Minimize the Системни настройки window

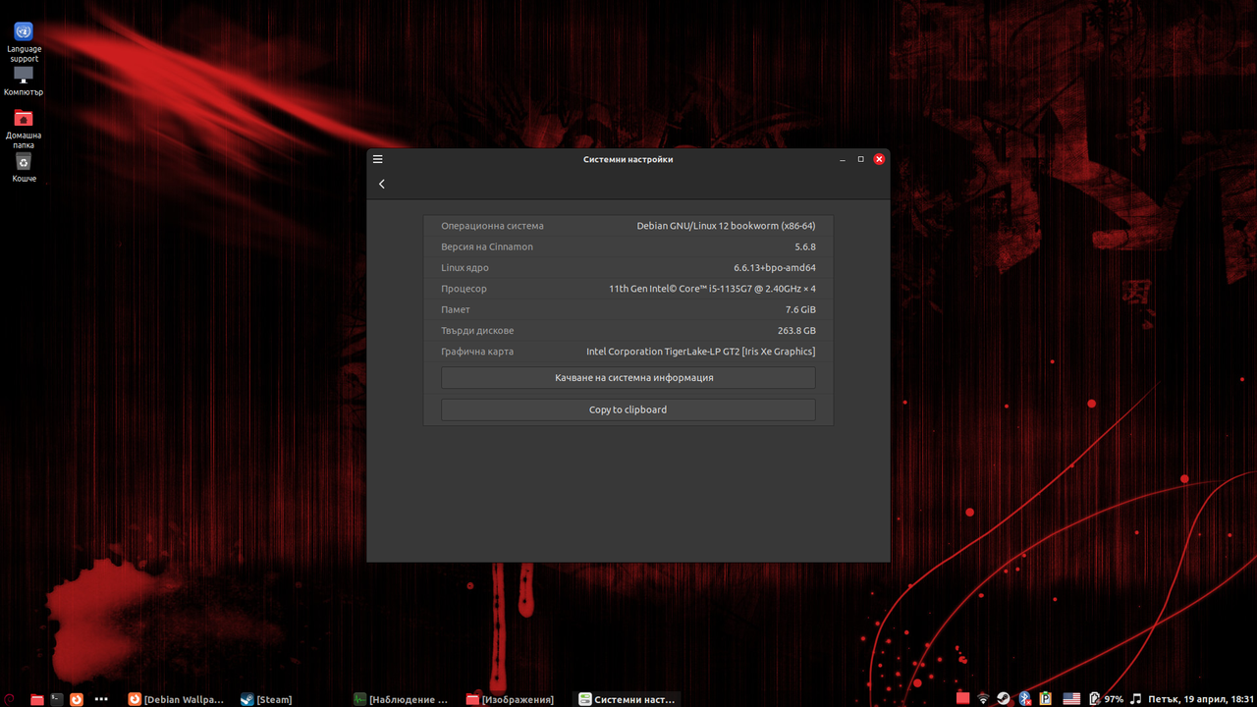(843, 159)
